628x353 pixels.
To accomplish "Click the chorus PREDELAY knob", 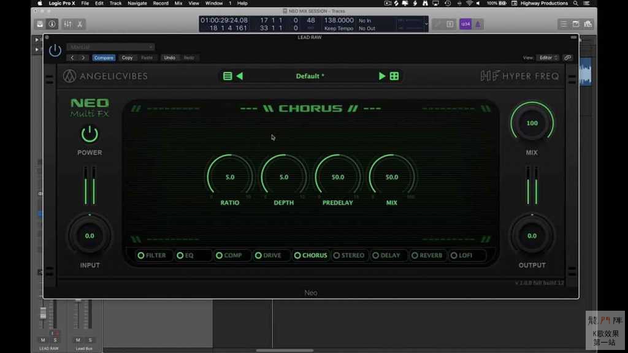I will point(338,176).
